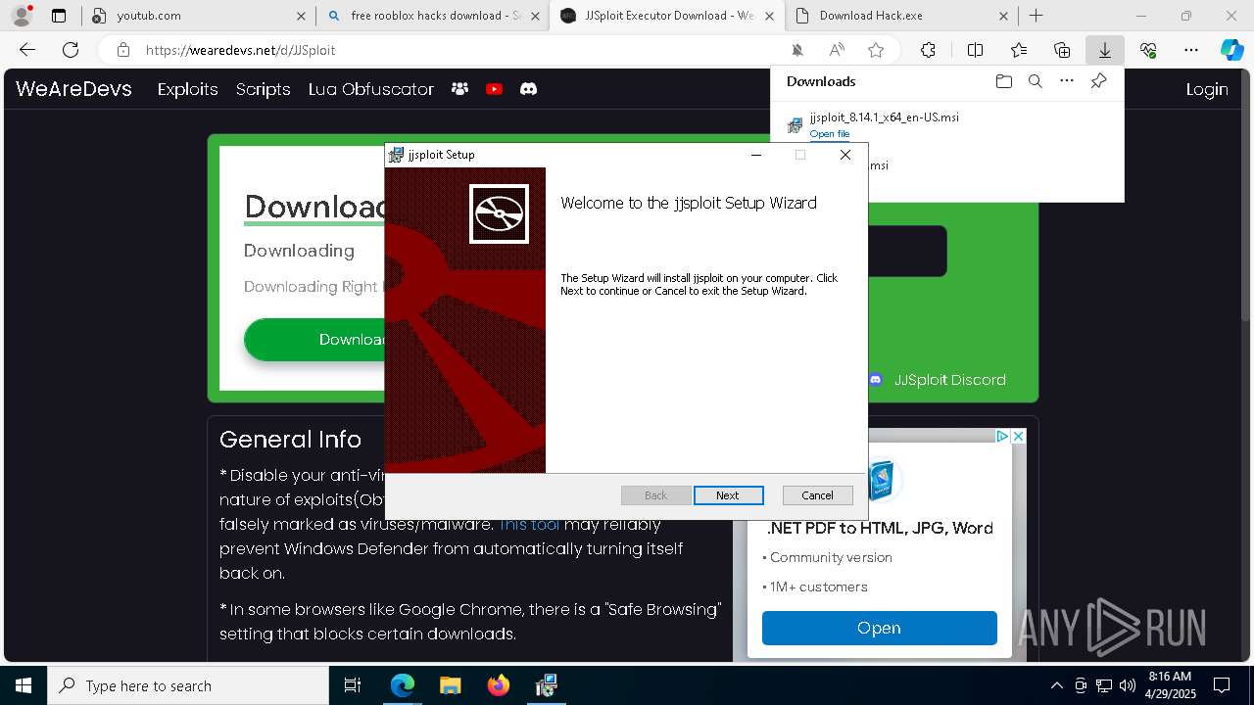The width and height of the screenshot is (1254, 705).
Task: Open Edge Settings and more menu
Action: point(1191,50)
